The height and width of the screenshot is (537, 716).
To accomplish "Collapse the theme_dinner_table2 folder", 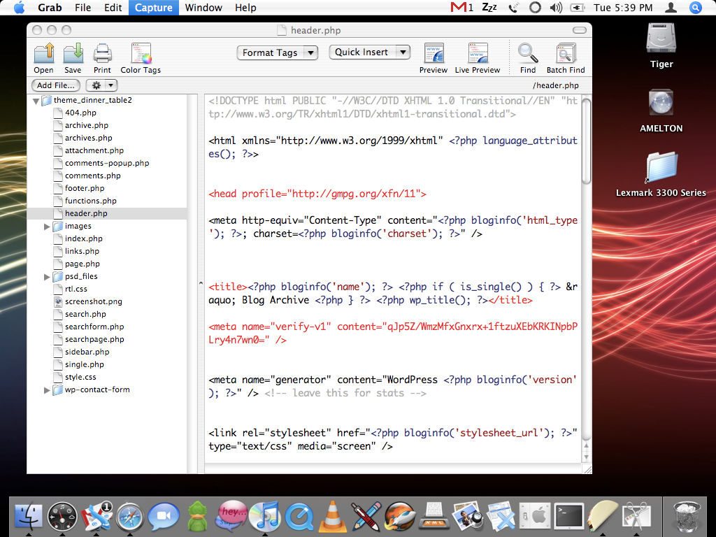I will [x=36, y=101].
